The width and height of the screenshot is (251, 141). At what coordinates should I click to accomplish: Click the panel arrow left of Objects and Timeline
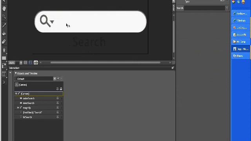pyautogui.click(x=11, y=73)
